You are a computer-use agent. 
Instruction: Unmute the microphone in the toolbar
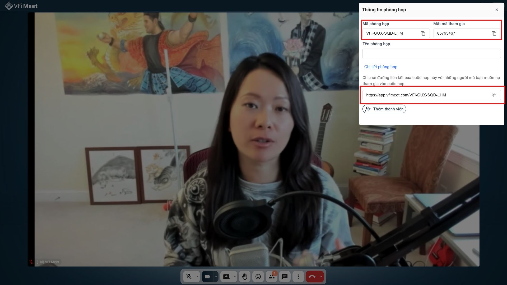click(x=189, y=277)
